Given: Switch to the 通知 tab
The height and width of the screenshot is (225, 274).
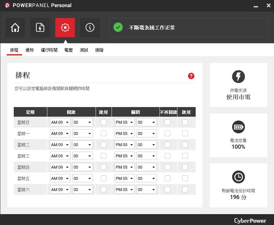Looking at the screenshot, I should click(29, 50).
